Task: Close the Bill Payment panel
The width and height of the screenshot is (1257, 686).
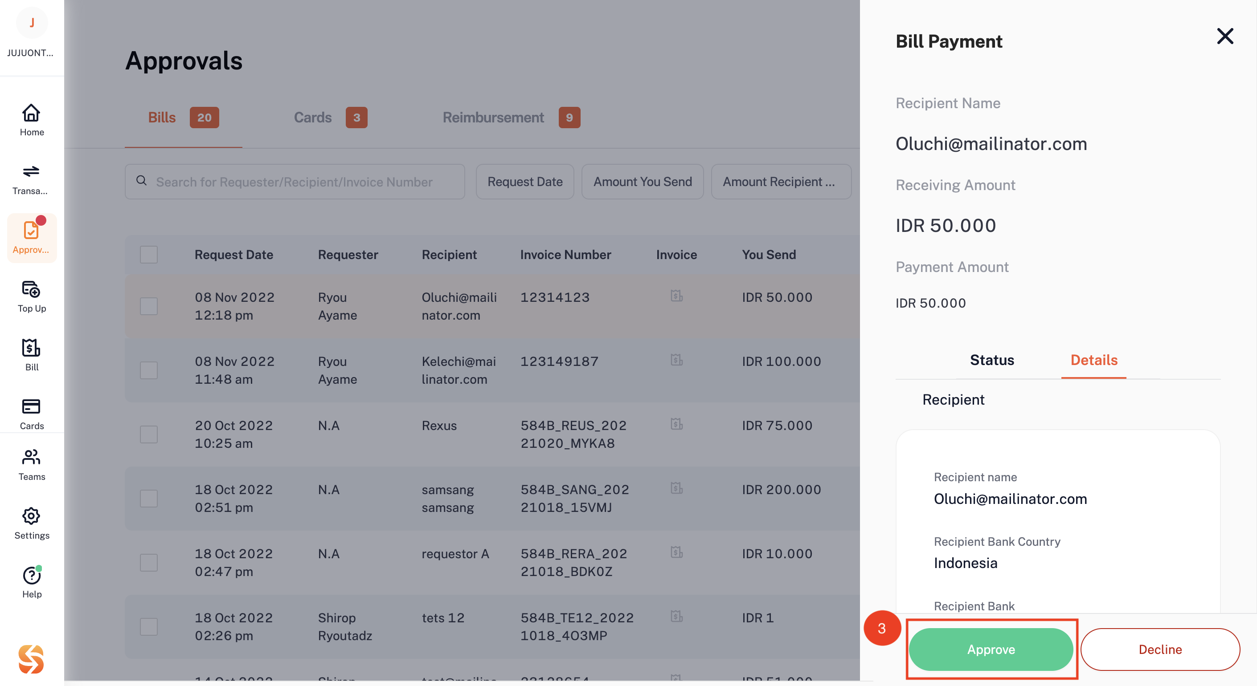Action: click(1225, 36)
